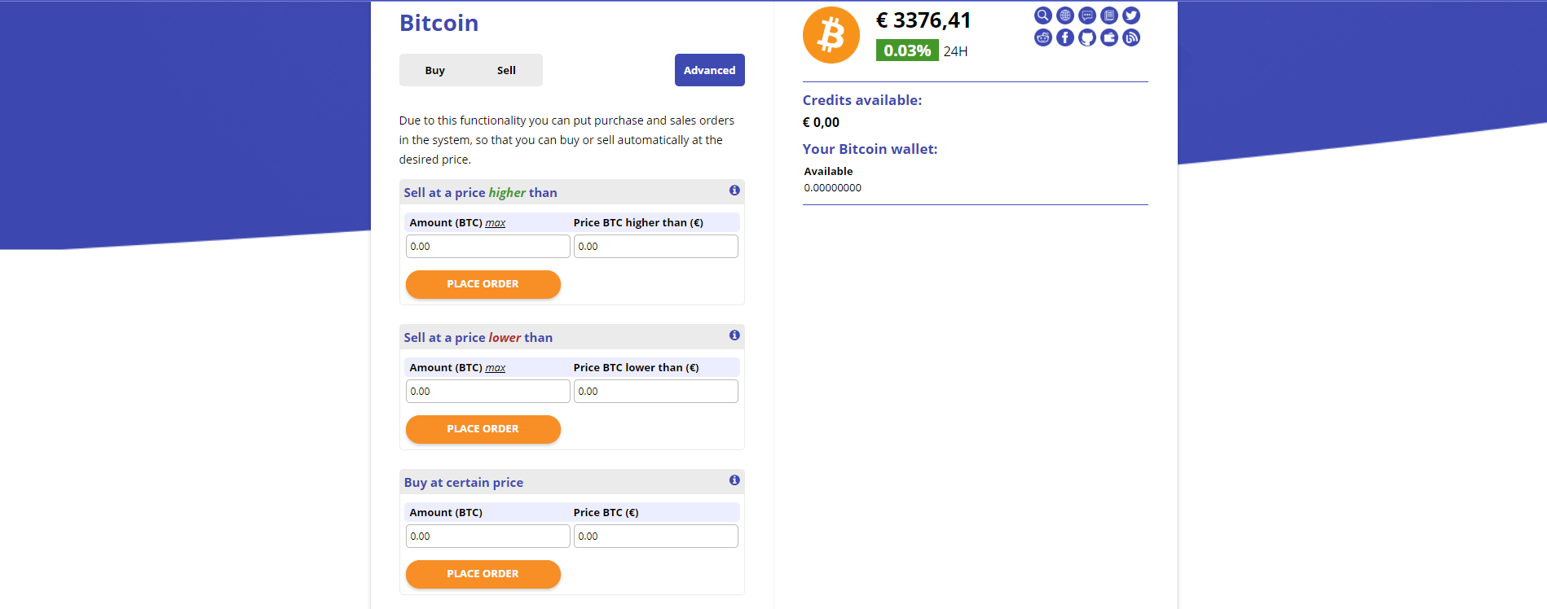Open the Bitcoin website globe icon
The height and width of the screenshot is (609, 1547).
[1064, 15]
